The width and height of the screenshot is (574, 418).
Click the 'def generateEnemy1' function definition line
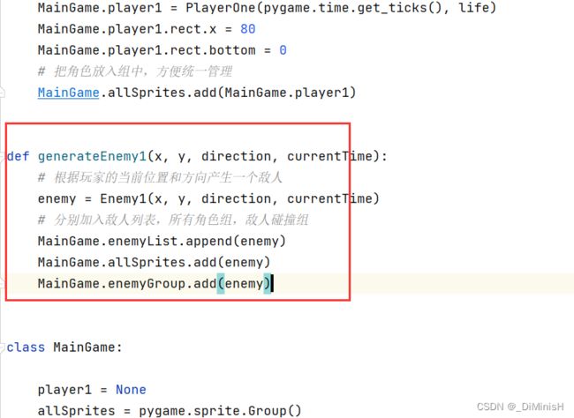(197, 156)
